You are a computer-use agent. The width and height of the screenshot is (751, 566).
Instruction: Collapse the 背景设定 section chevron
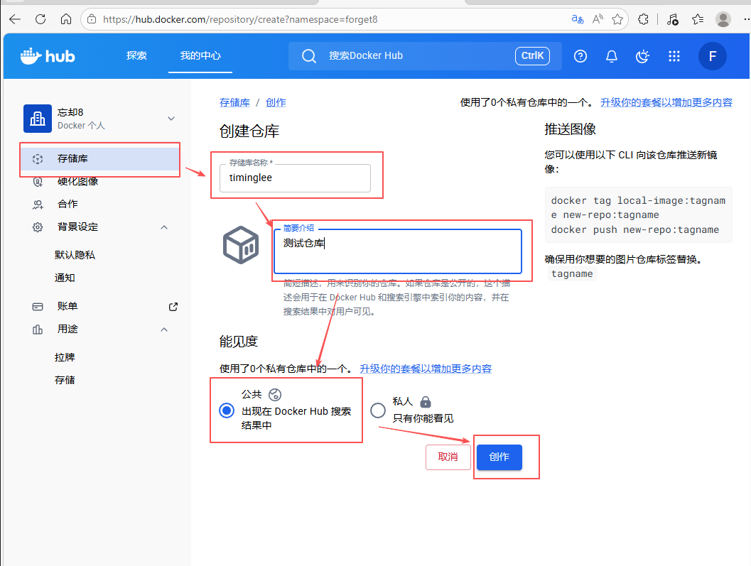coord(164,227)
